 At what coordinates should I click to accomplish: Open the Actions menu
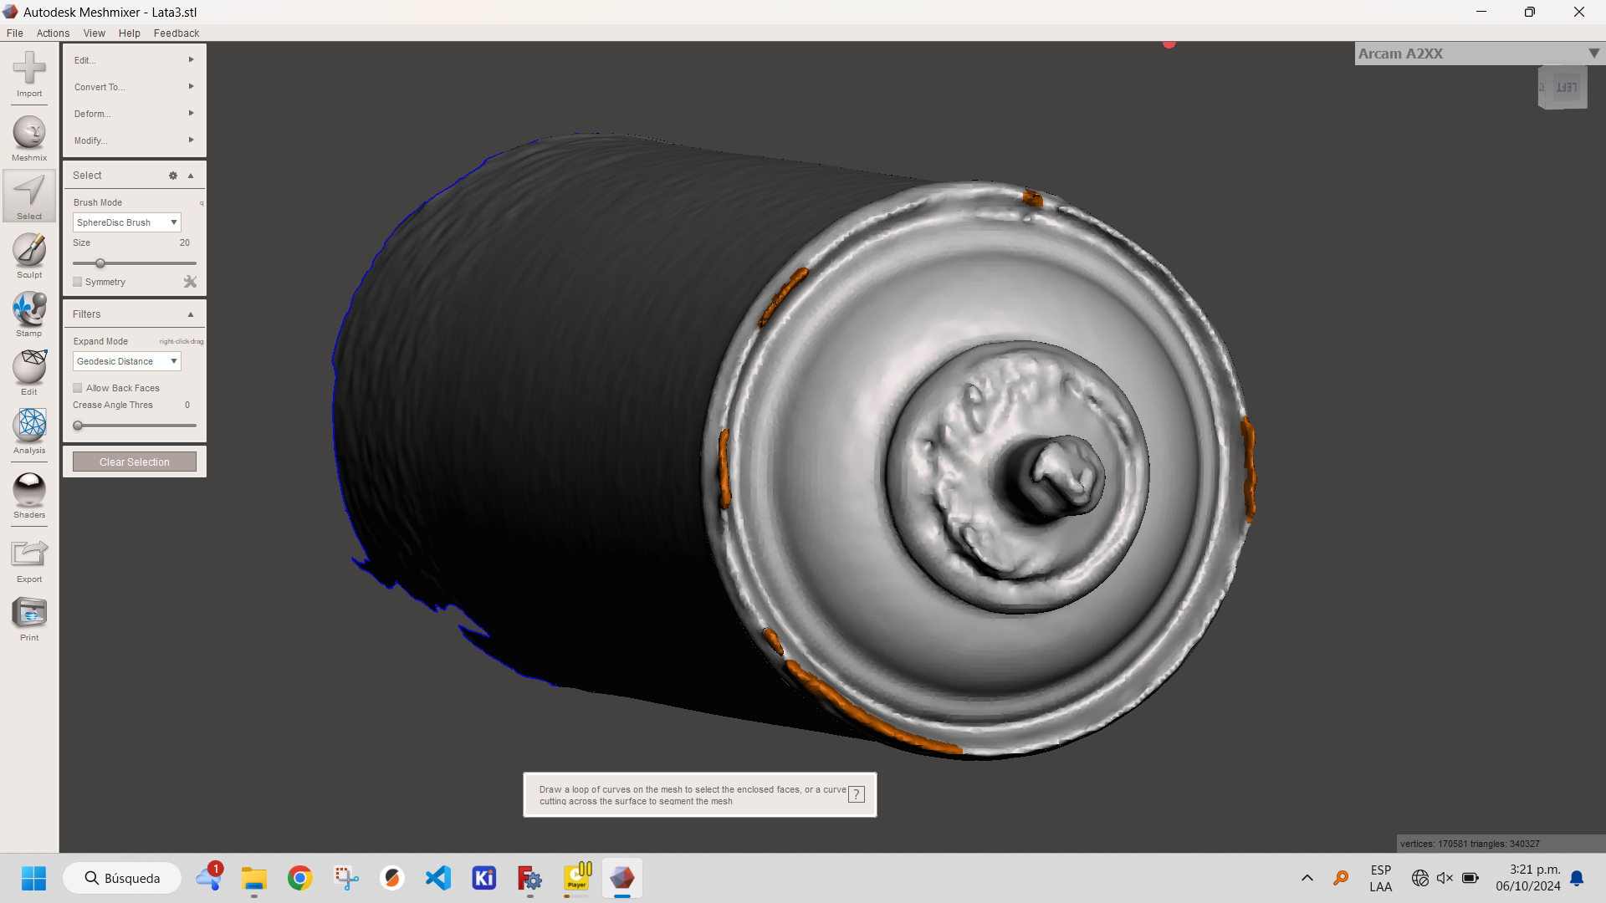(x=53, y=33)
